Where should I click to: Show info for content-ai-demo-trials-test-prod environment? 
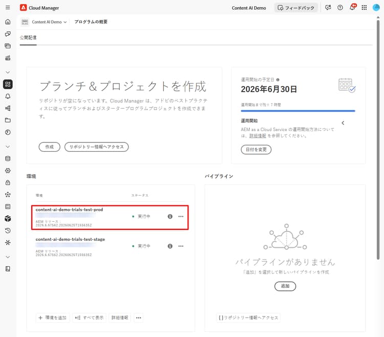coord(170,216)
